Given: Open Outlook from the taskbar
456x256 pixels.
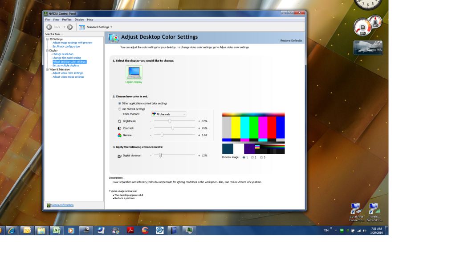Looking at the screenshot, I should (x=27, y=231).
